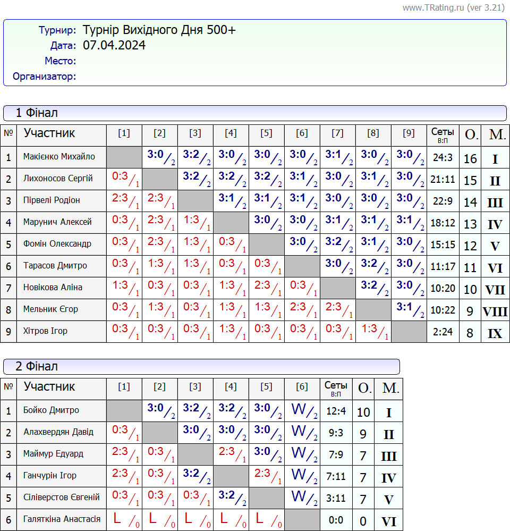Click the 24:3 sets total cell
This screenshot has height=531, width=510.
tap(442, 157)
